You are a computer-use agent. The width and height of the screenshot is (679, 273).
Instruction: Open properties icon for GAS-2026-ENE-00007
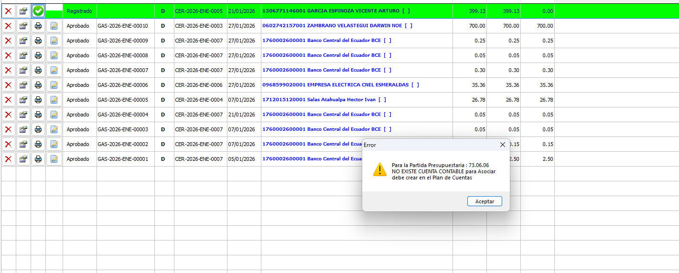point(23,70)
